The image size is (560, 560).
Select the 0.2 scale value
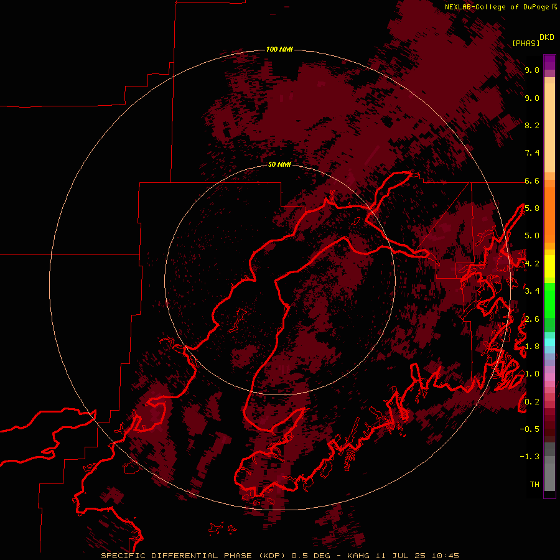(532, 401)
